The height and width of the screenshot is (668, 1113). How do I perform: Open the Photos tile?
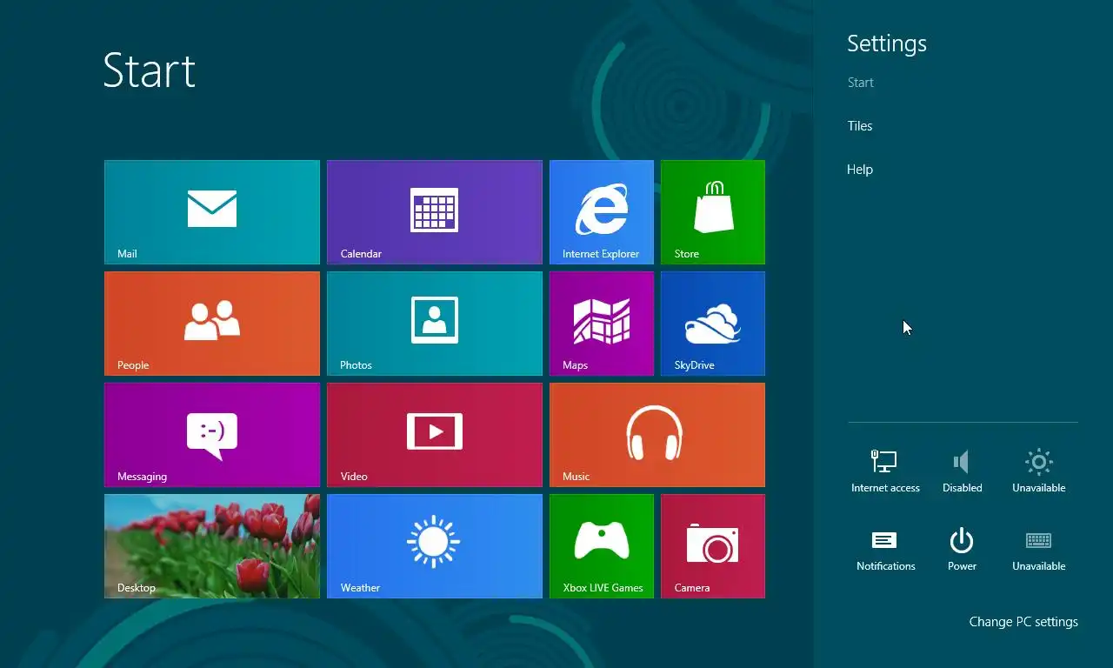tap(435, 324)
